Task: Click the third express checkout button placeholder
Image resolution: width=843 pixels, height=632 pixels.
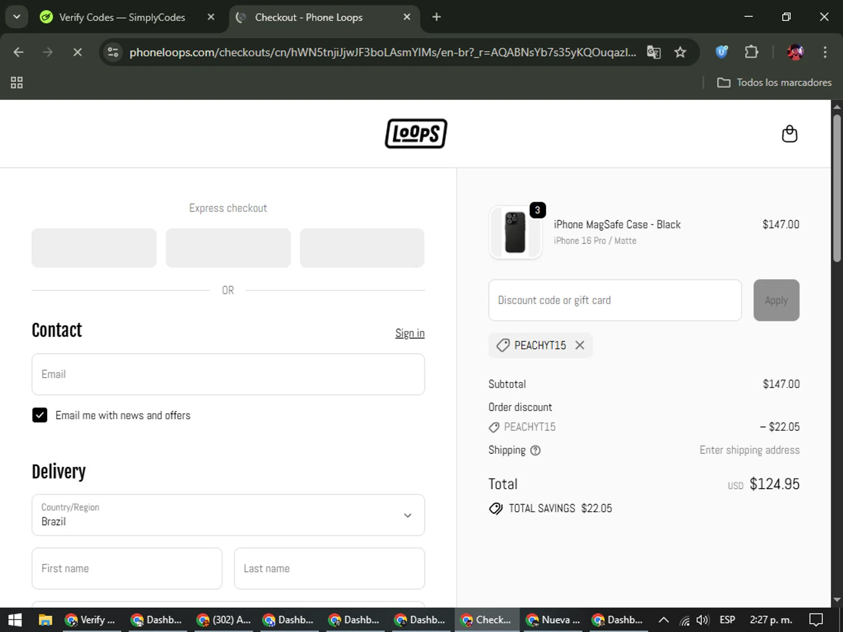Action: pos(362,248)
